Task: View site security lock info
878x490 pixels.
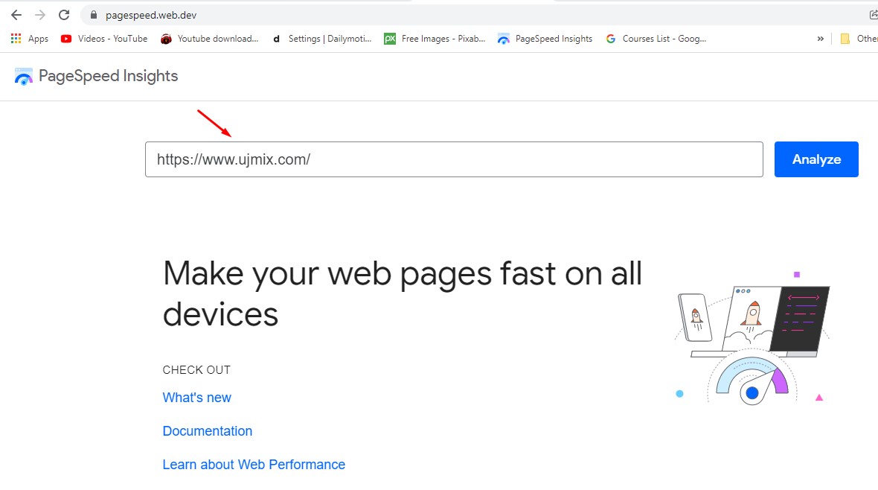Action: point(94,15)
